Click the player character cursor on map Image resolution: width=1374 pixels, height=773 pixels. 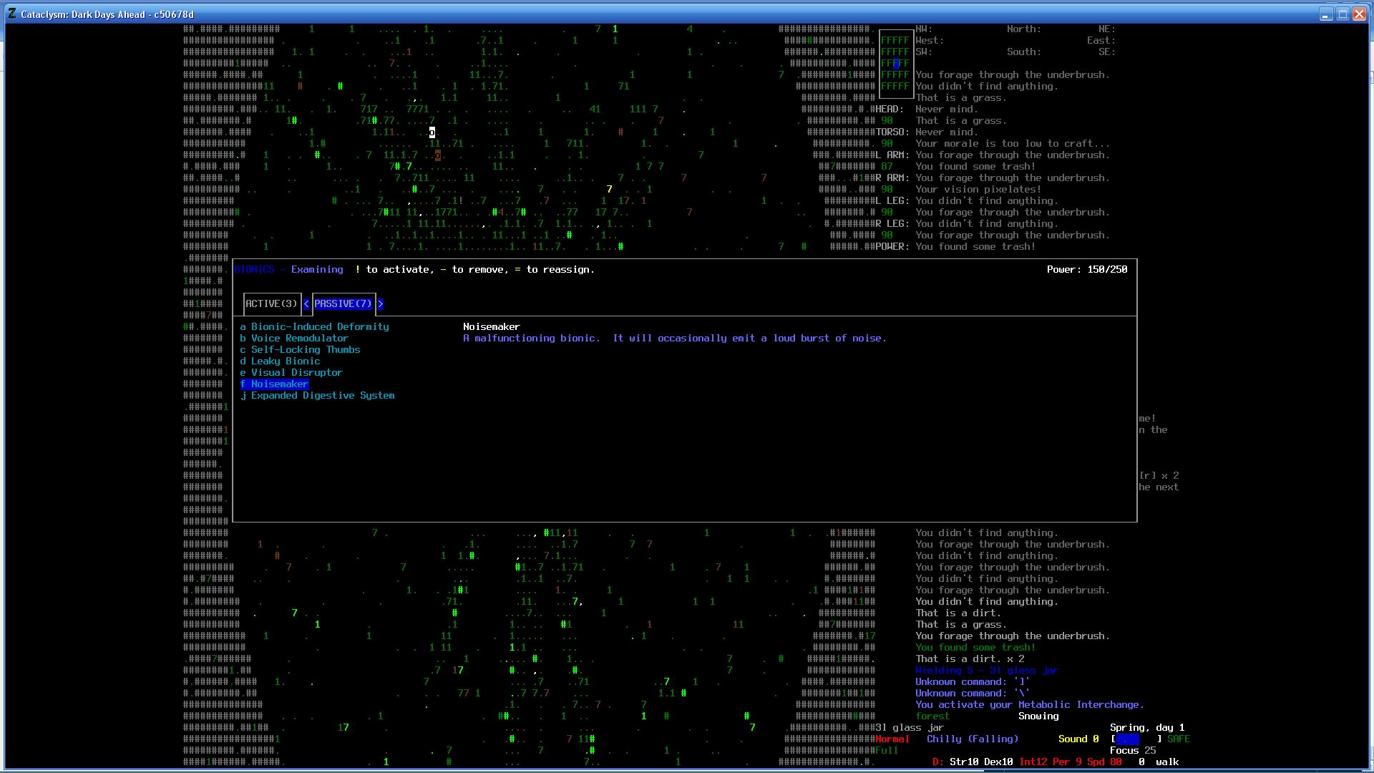tap(432, 132)
